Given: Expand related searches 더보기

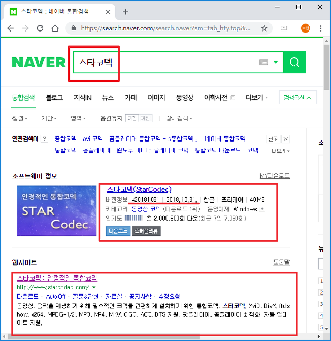Looking at the screenshot, I should [280, 151].
